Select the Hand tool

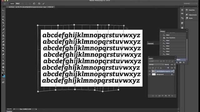3,67
